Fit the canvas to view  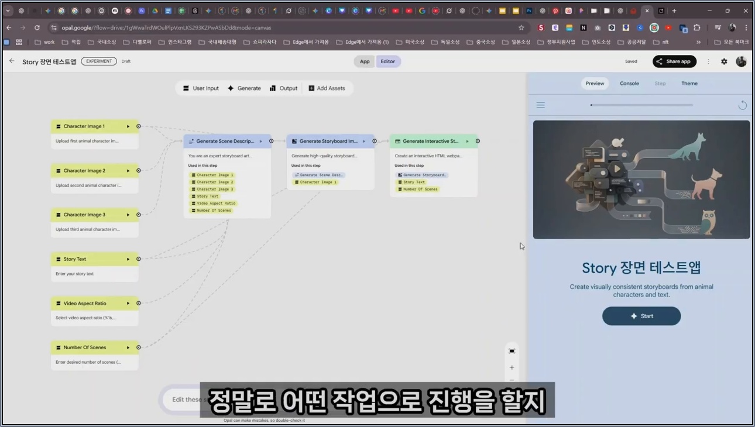pos(512,351)
